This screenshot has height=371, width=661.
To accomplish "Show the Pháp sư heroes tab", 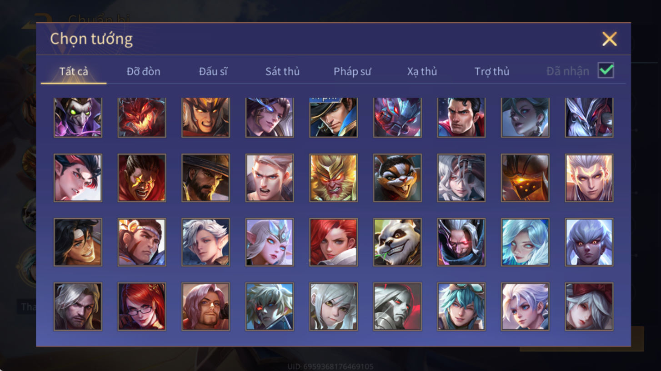I will click(352, 71).
